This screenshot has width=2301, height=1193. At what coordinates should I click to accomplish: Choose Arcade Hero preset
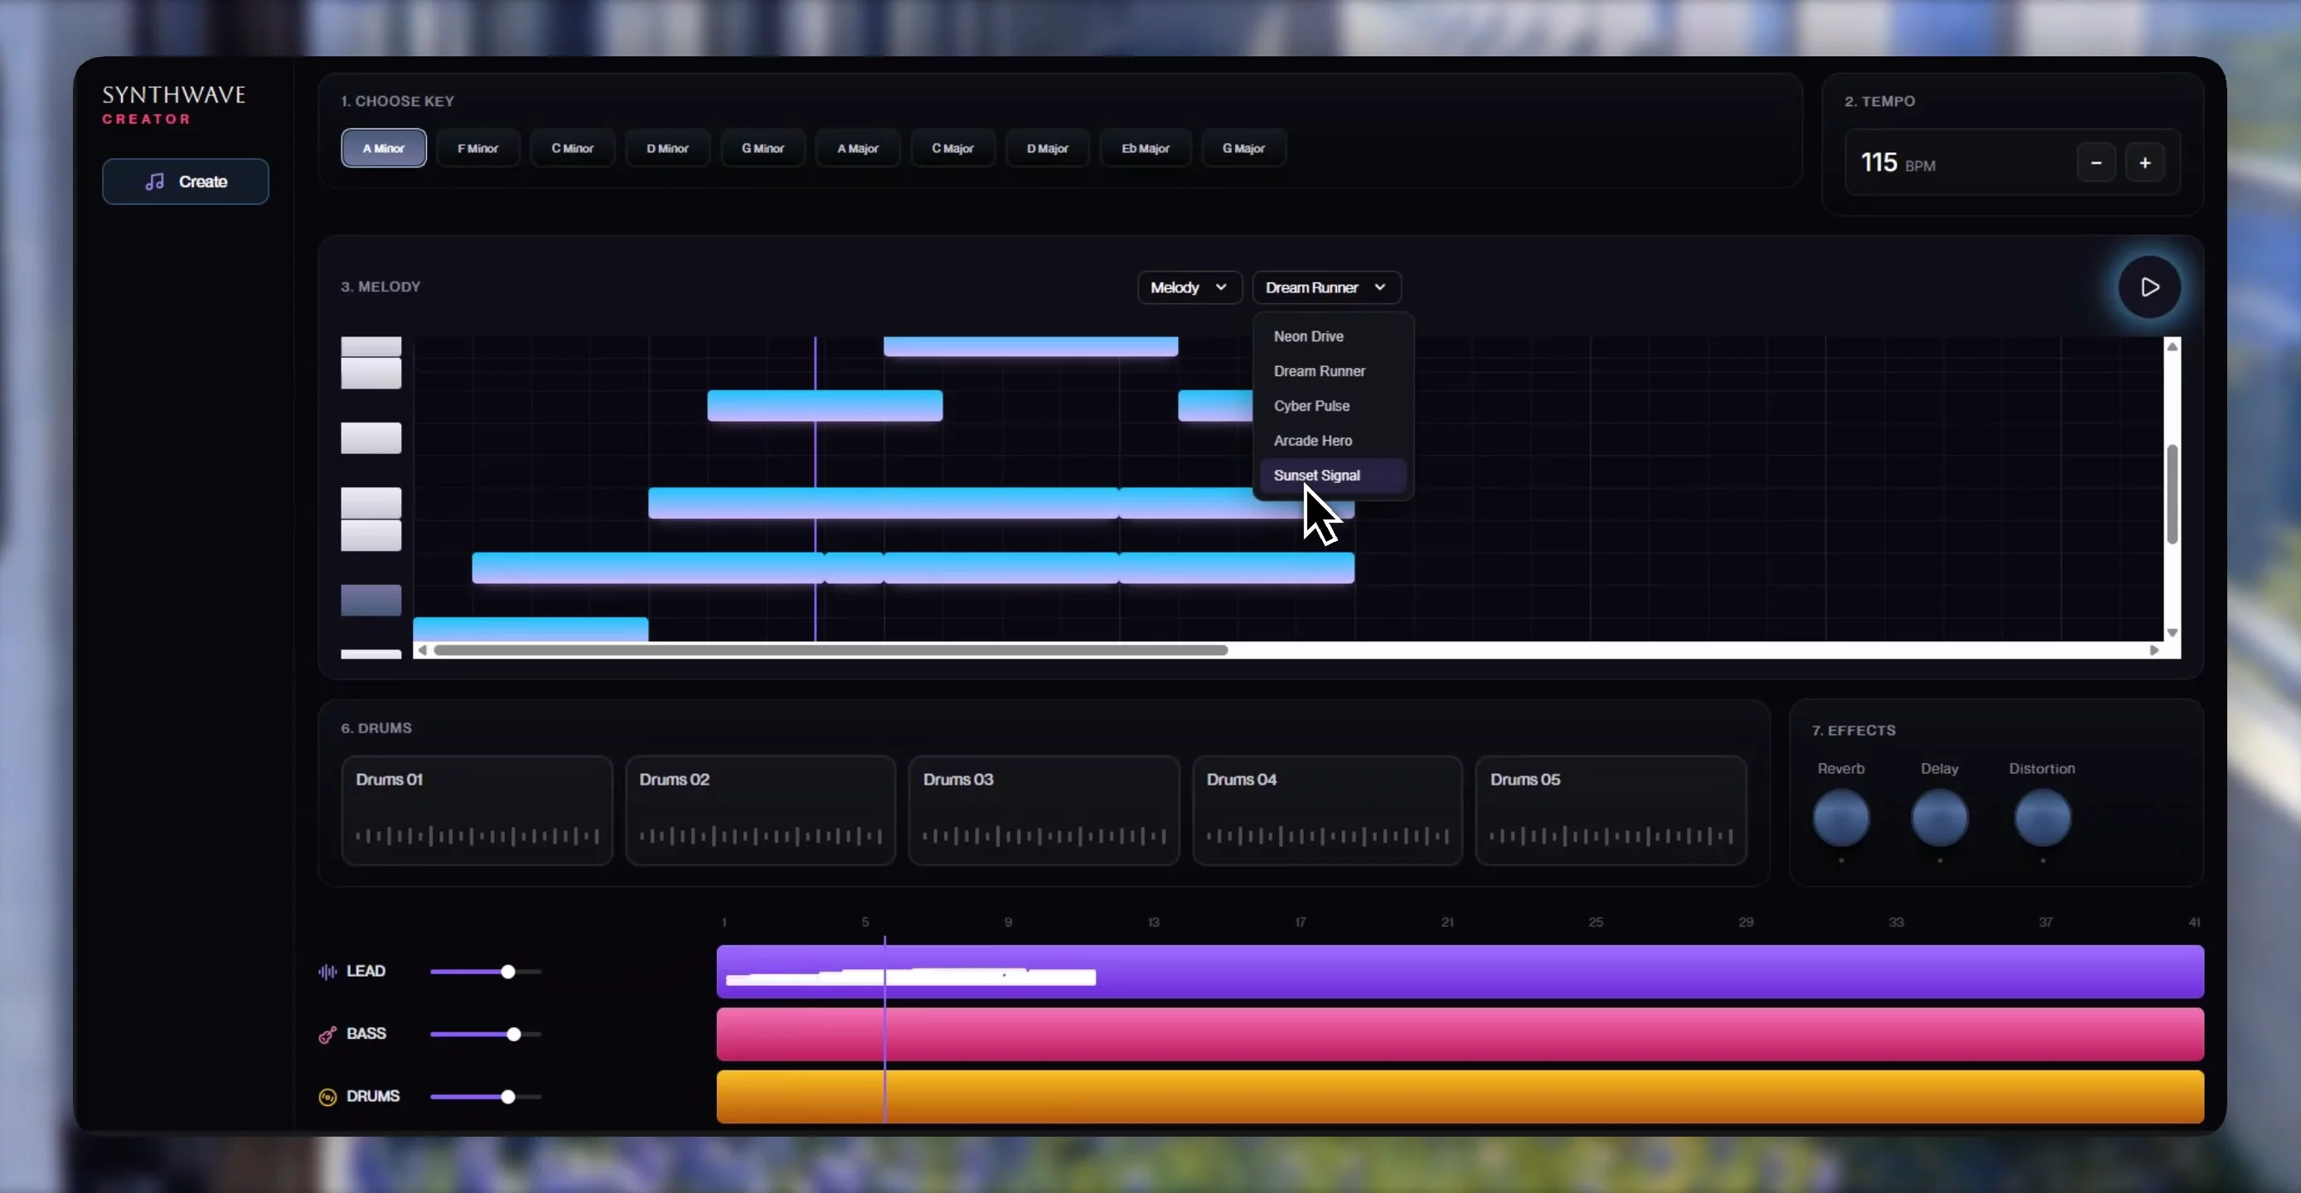coord(1332,441)
